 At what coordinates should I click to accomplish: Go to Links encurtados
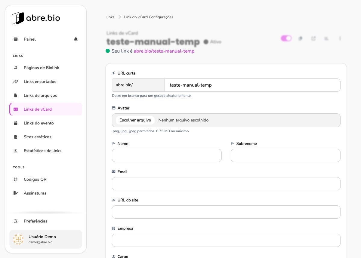46,81
